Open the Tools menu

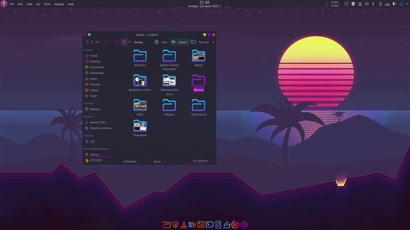point(47,4)
